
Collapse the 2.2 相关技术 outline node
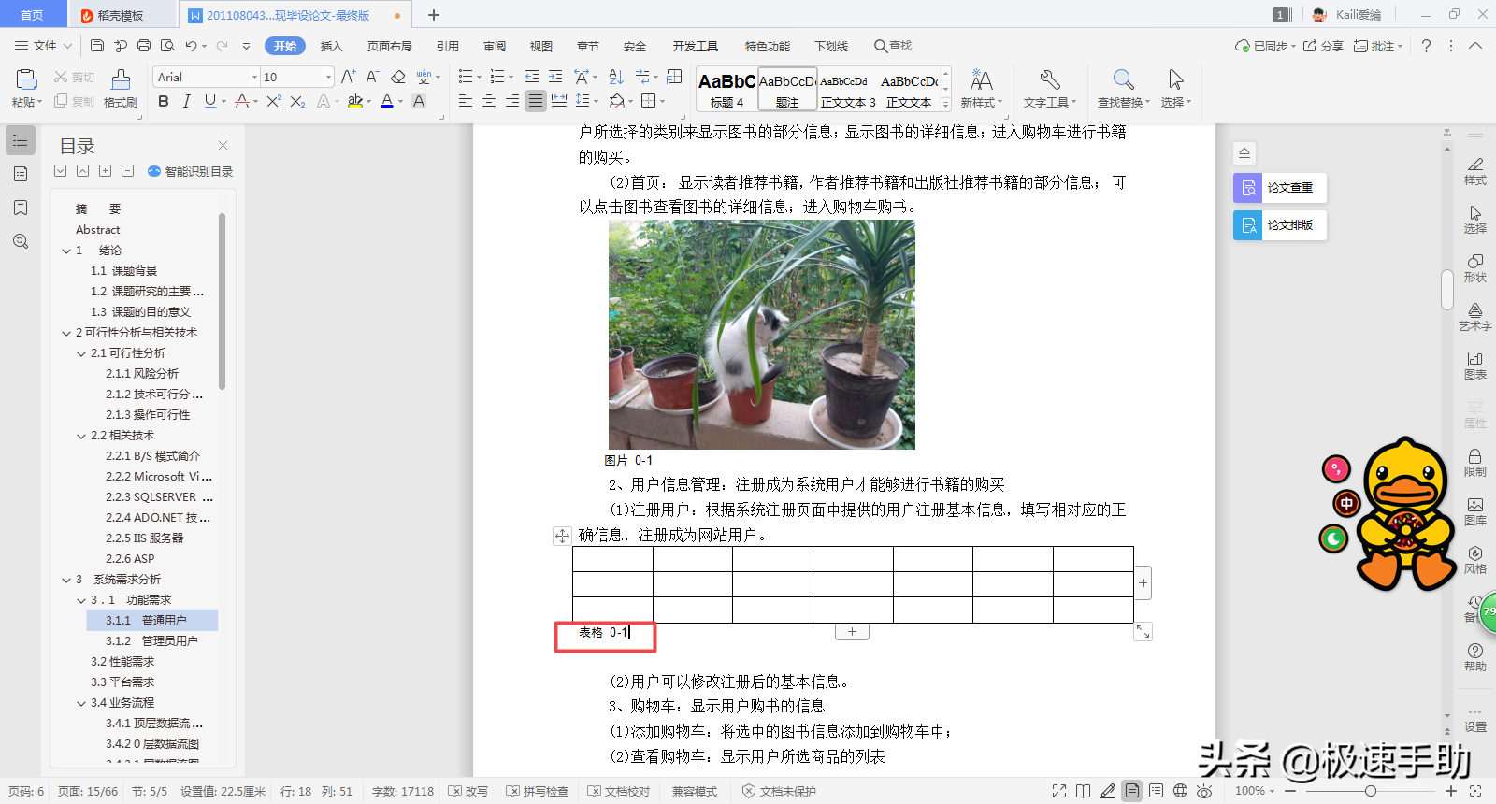point(81,436)
